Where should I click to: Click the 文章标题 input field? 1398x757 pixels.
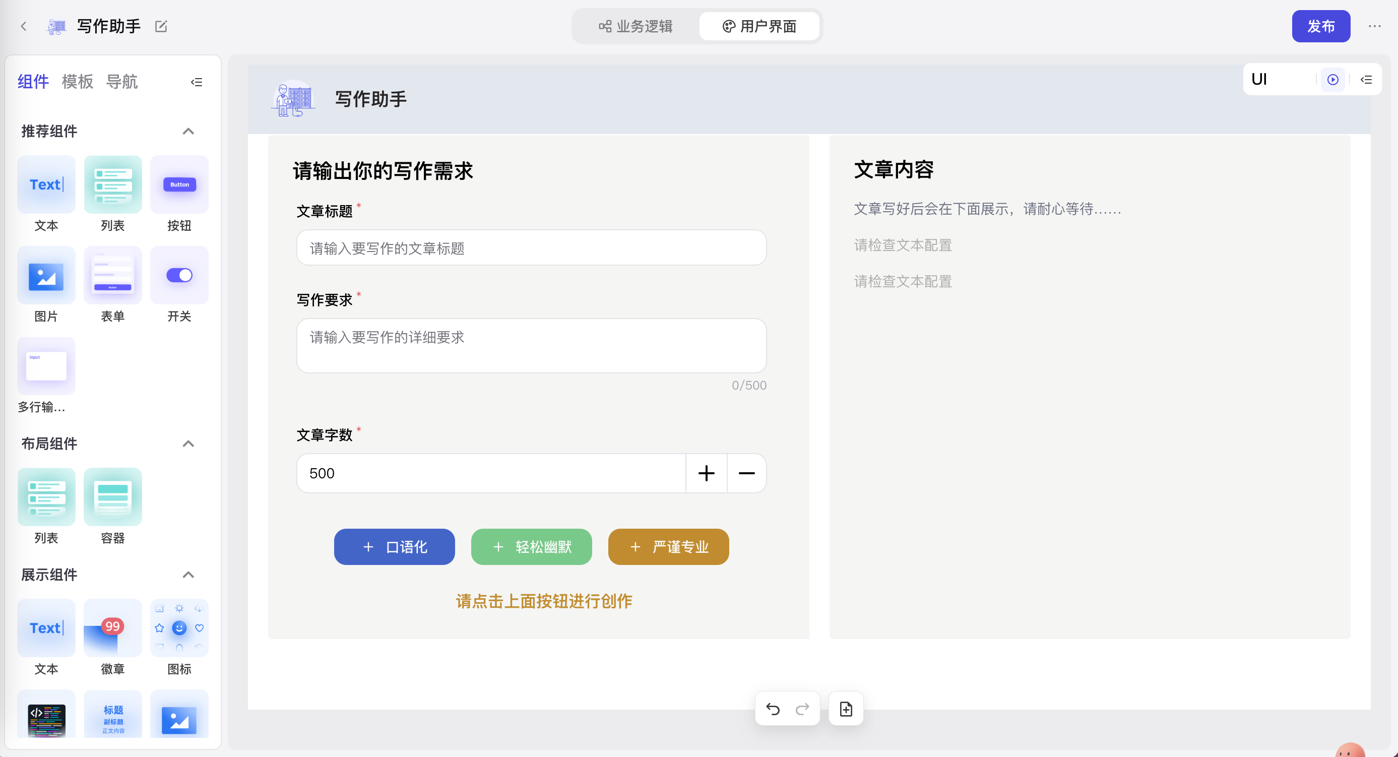click(531, 248)
